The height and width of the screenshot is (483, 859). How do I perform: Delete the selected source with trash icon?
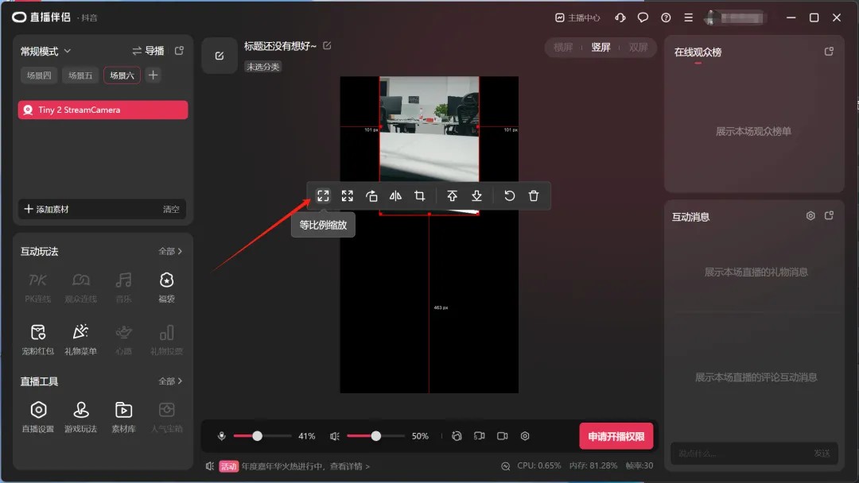coord(534,195)
